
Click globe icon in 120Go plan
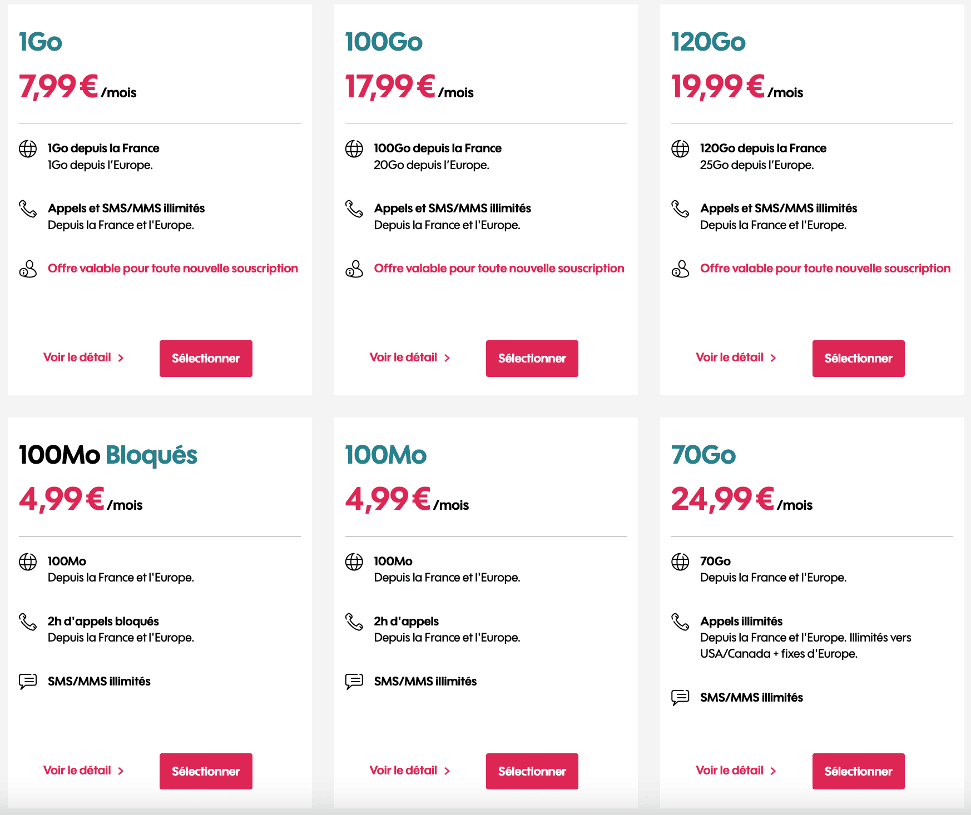coord(680,149)
